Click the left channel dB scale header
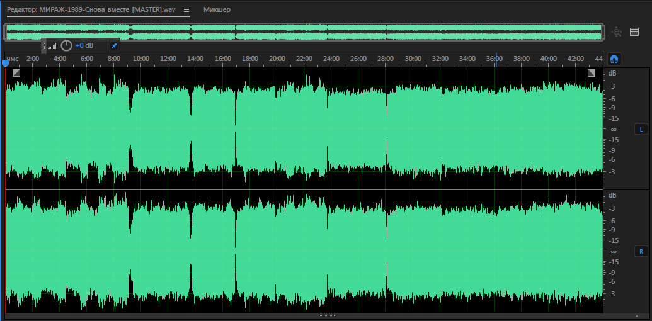This screenshot has height=321, width=652. [x=612, y=73]
